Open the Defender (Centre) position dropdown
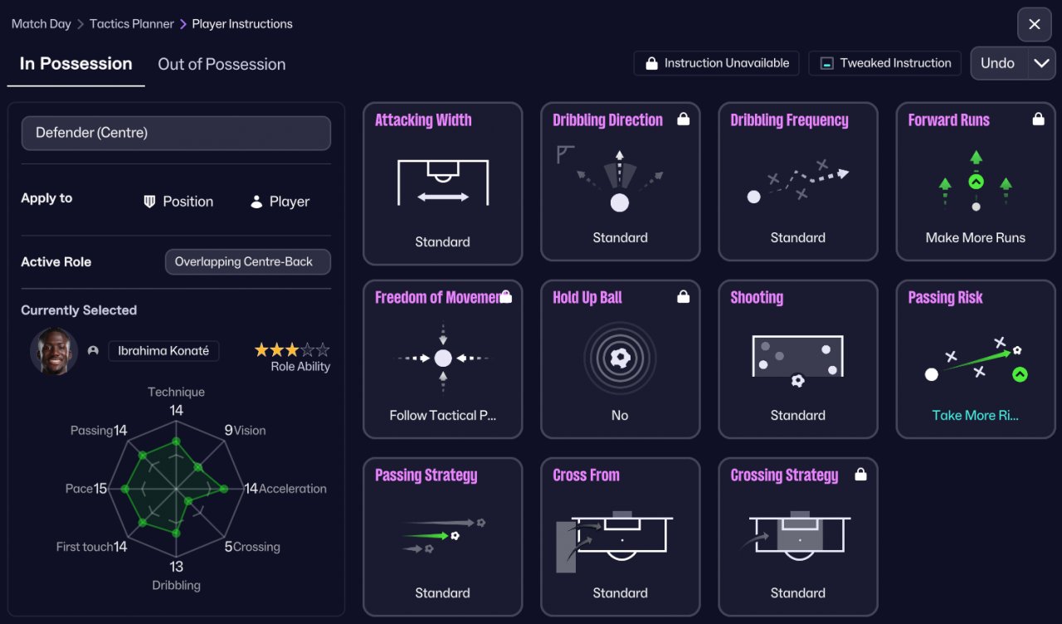The height and width of the screenshot is (624, 1062). coord(176,133)
